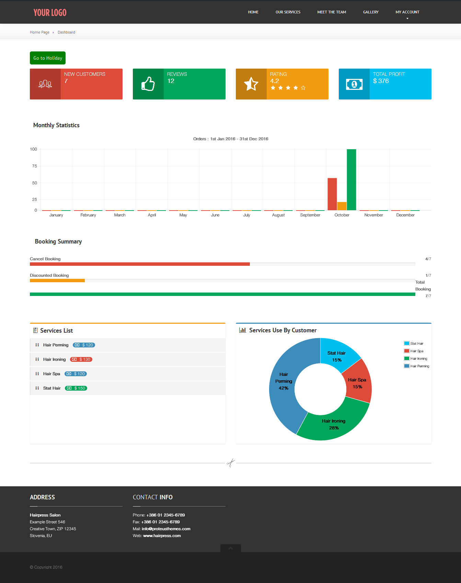This screenshot has width=461, height=583.
Task: Toggle Hair Ironing legend swatch
Action: click(x=407, y=358)
